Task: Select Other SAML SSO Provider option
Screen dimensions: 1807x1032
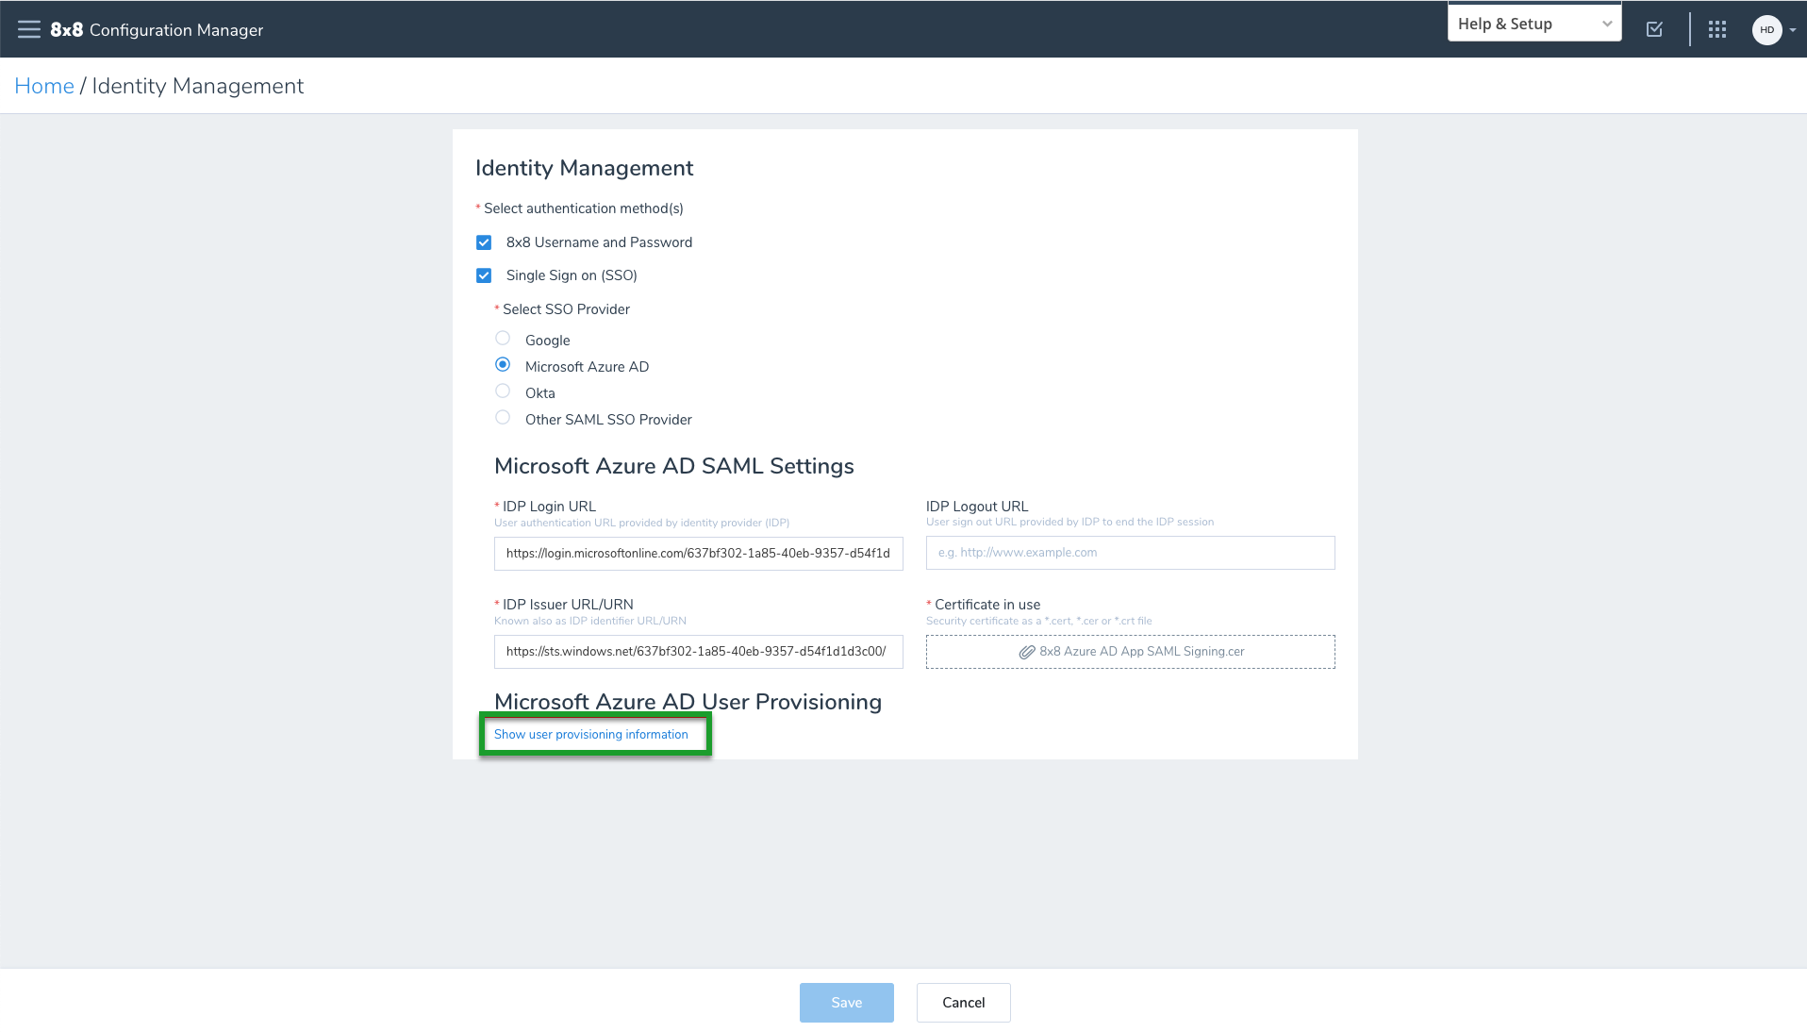Action: coord(503,418)
